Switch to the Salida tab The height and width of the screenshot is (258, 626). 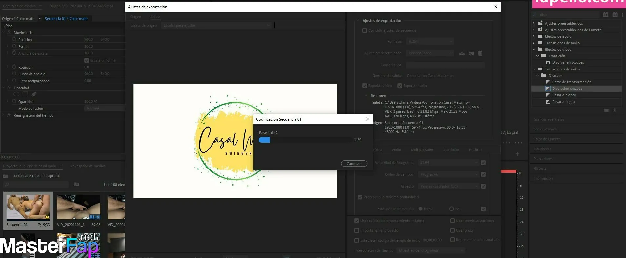click(155, 17)
